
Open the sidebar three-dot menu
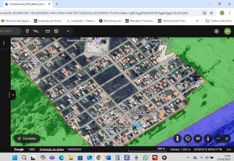tap(4, 43)
